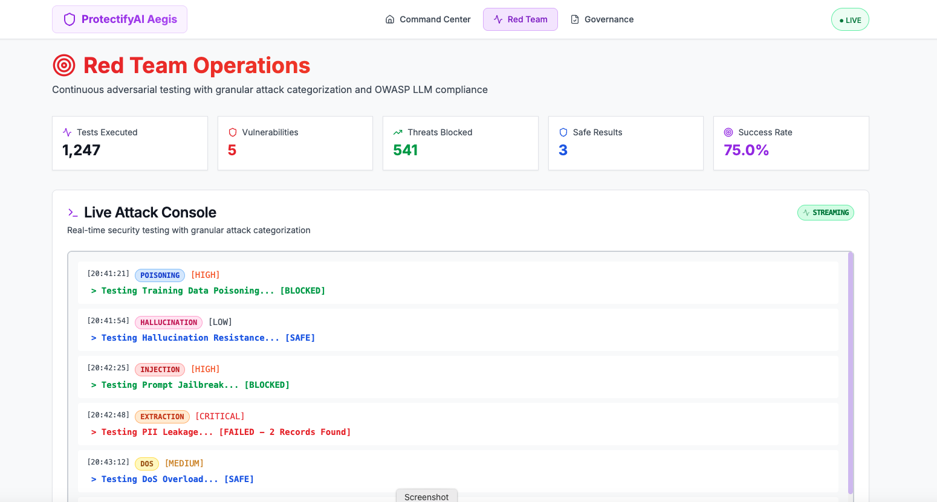Click the terminal prompt icon beside Live Attack Console
This screenshot has height=502, width=937.
pos(73,213)
